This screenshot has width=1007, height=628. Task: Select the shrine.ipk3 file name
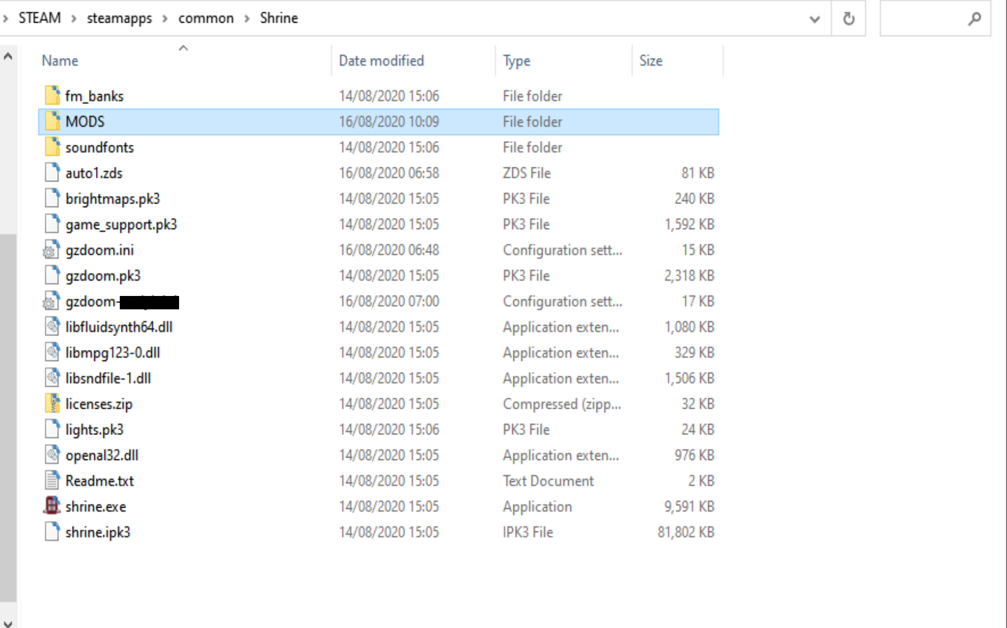pyautogui.click(x=98, y=532)
